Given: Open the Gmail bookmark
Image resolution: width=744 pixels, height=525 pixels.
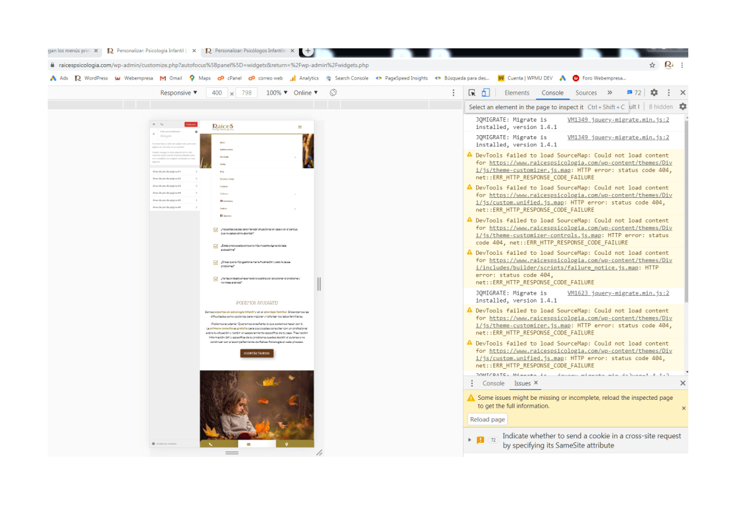Looking at the screenshot, I should [x=171, y=78].
